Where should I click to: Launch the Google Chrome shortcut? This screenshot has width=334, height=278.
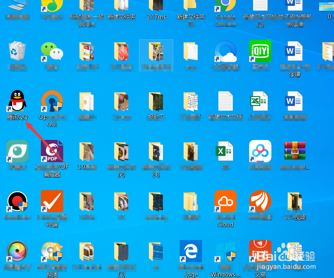tap(226, 6)
